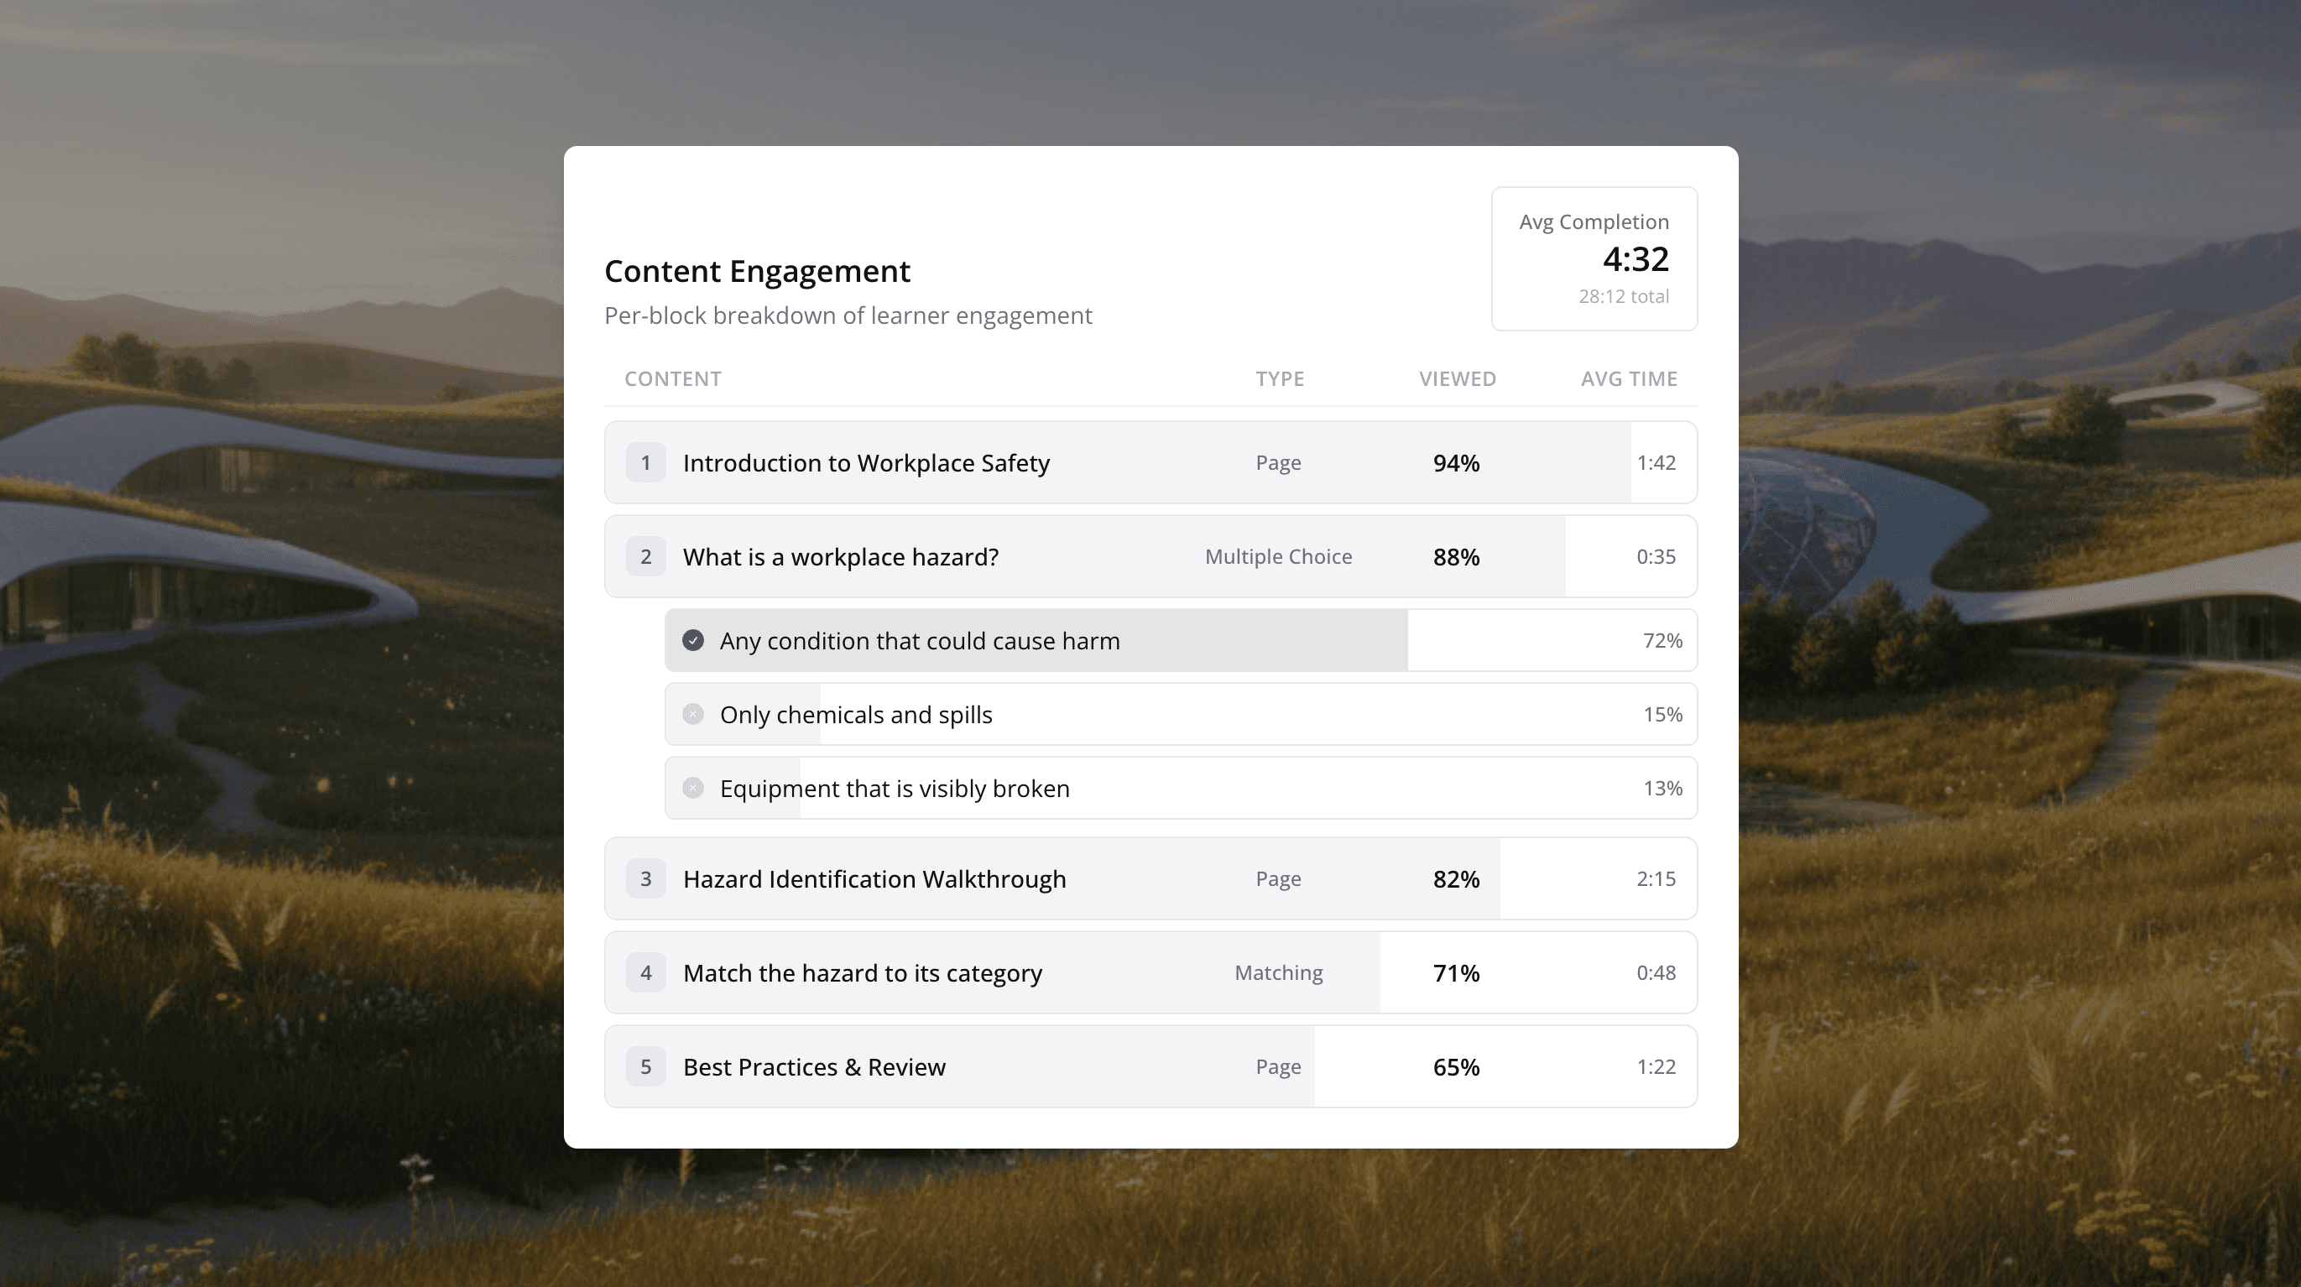Viewport: 2301px width, 1287px height.
Task: Select the numbered badge for block 2
Action: [x=645, y=555]
